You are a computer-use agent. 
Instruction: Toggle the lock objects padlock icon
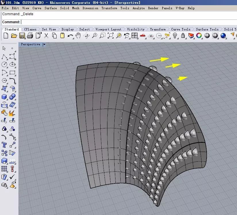[x=183, y=36]
